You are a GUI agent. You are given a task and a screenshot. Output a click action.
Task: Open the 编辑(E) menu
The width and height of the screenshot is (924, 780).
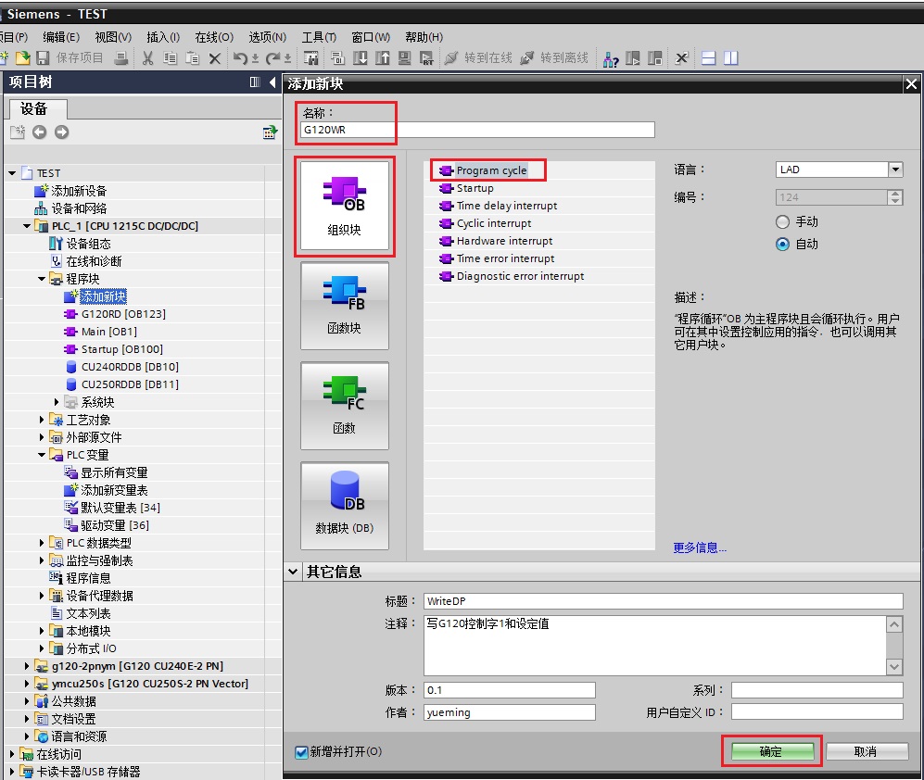click(60, 37)
